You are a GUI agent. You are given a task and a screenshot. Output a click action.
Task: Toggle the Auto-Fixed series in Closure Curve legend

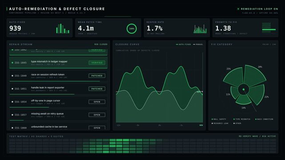coord(183,44)
